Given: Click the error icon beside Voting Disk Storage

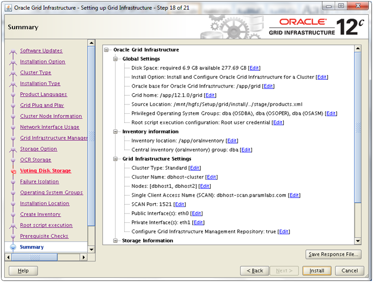Looking at the screenshot, I should [x=13, y=171].
